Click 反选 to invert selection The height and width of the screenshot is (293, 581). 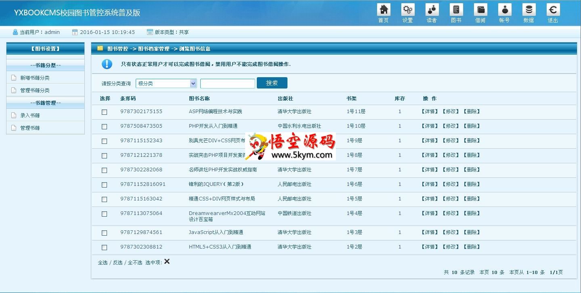[x=117, y=262]
